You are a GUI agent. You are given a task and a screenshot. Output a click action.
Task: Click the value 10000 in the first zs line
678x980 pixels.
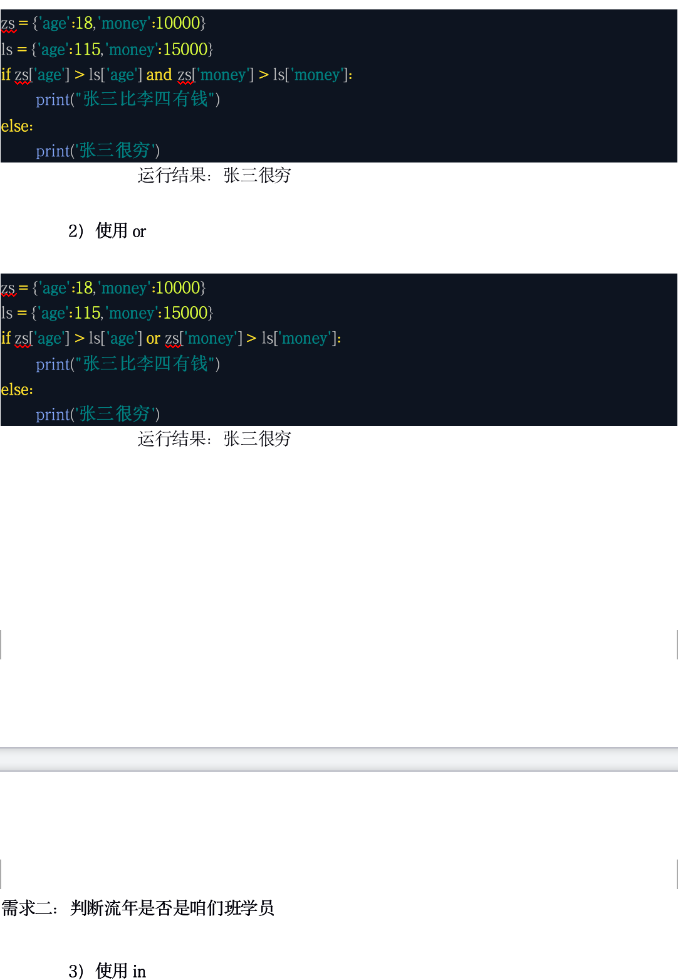pos(178,24)
